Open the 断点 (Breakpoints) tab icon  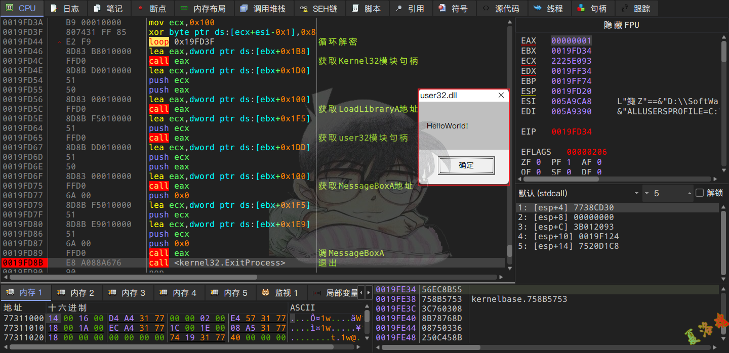tap(140, 9)
